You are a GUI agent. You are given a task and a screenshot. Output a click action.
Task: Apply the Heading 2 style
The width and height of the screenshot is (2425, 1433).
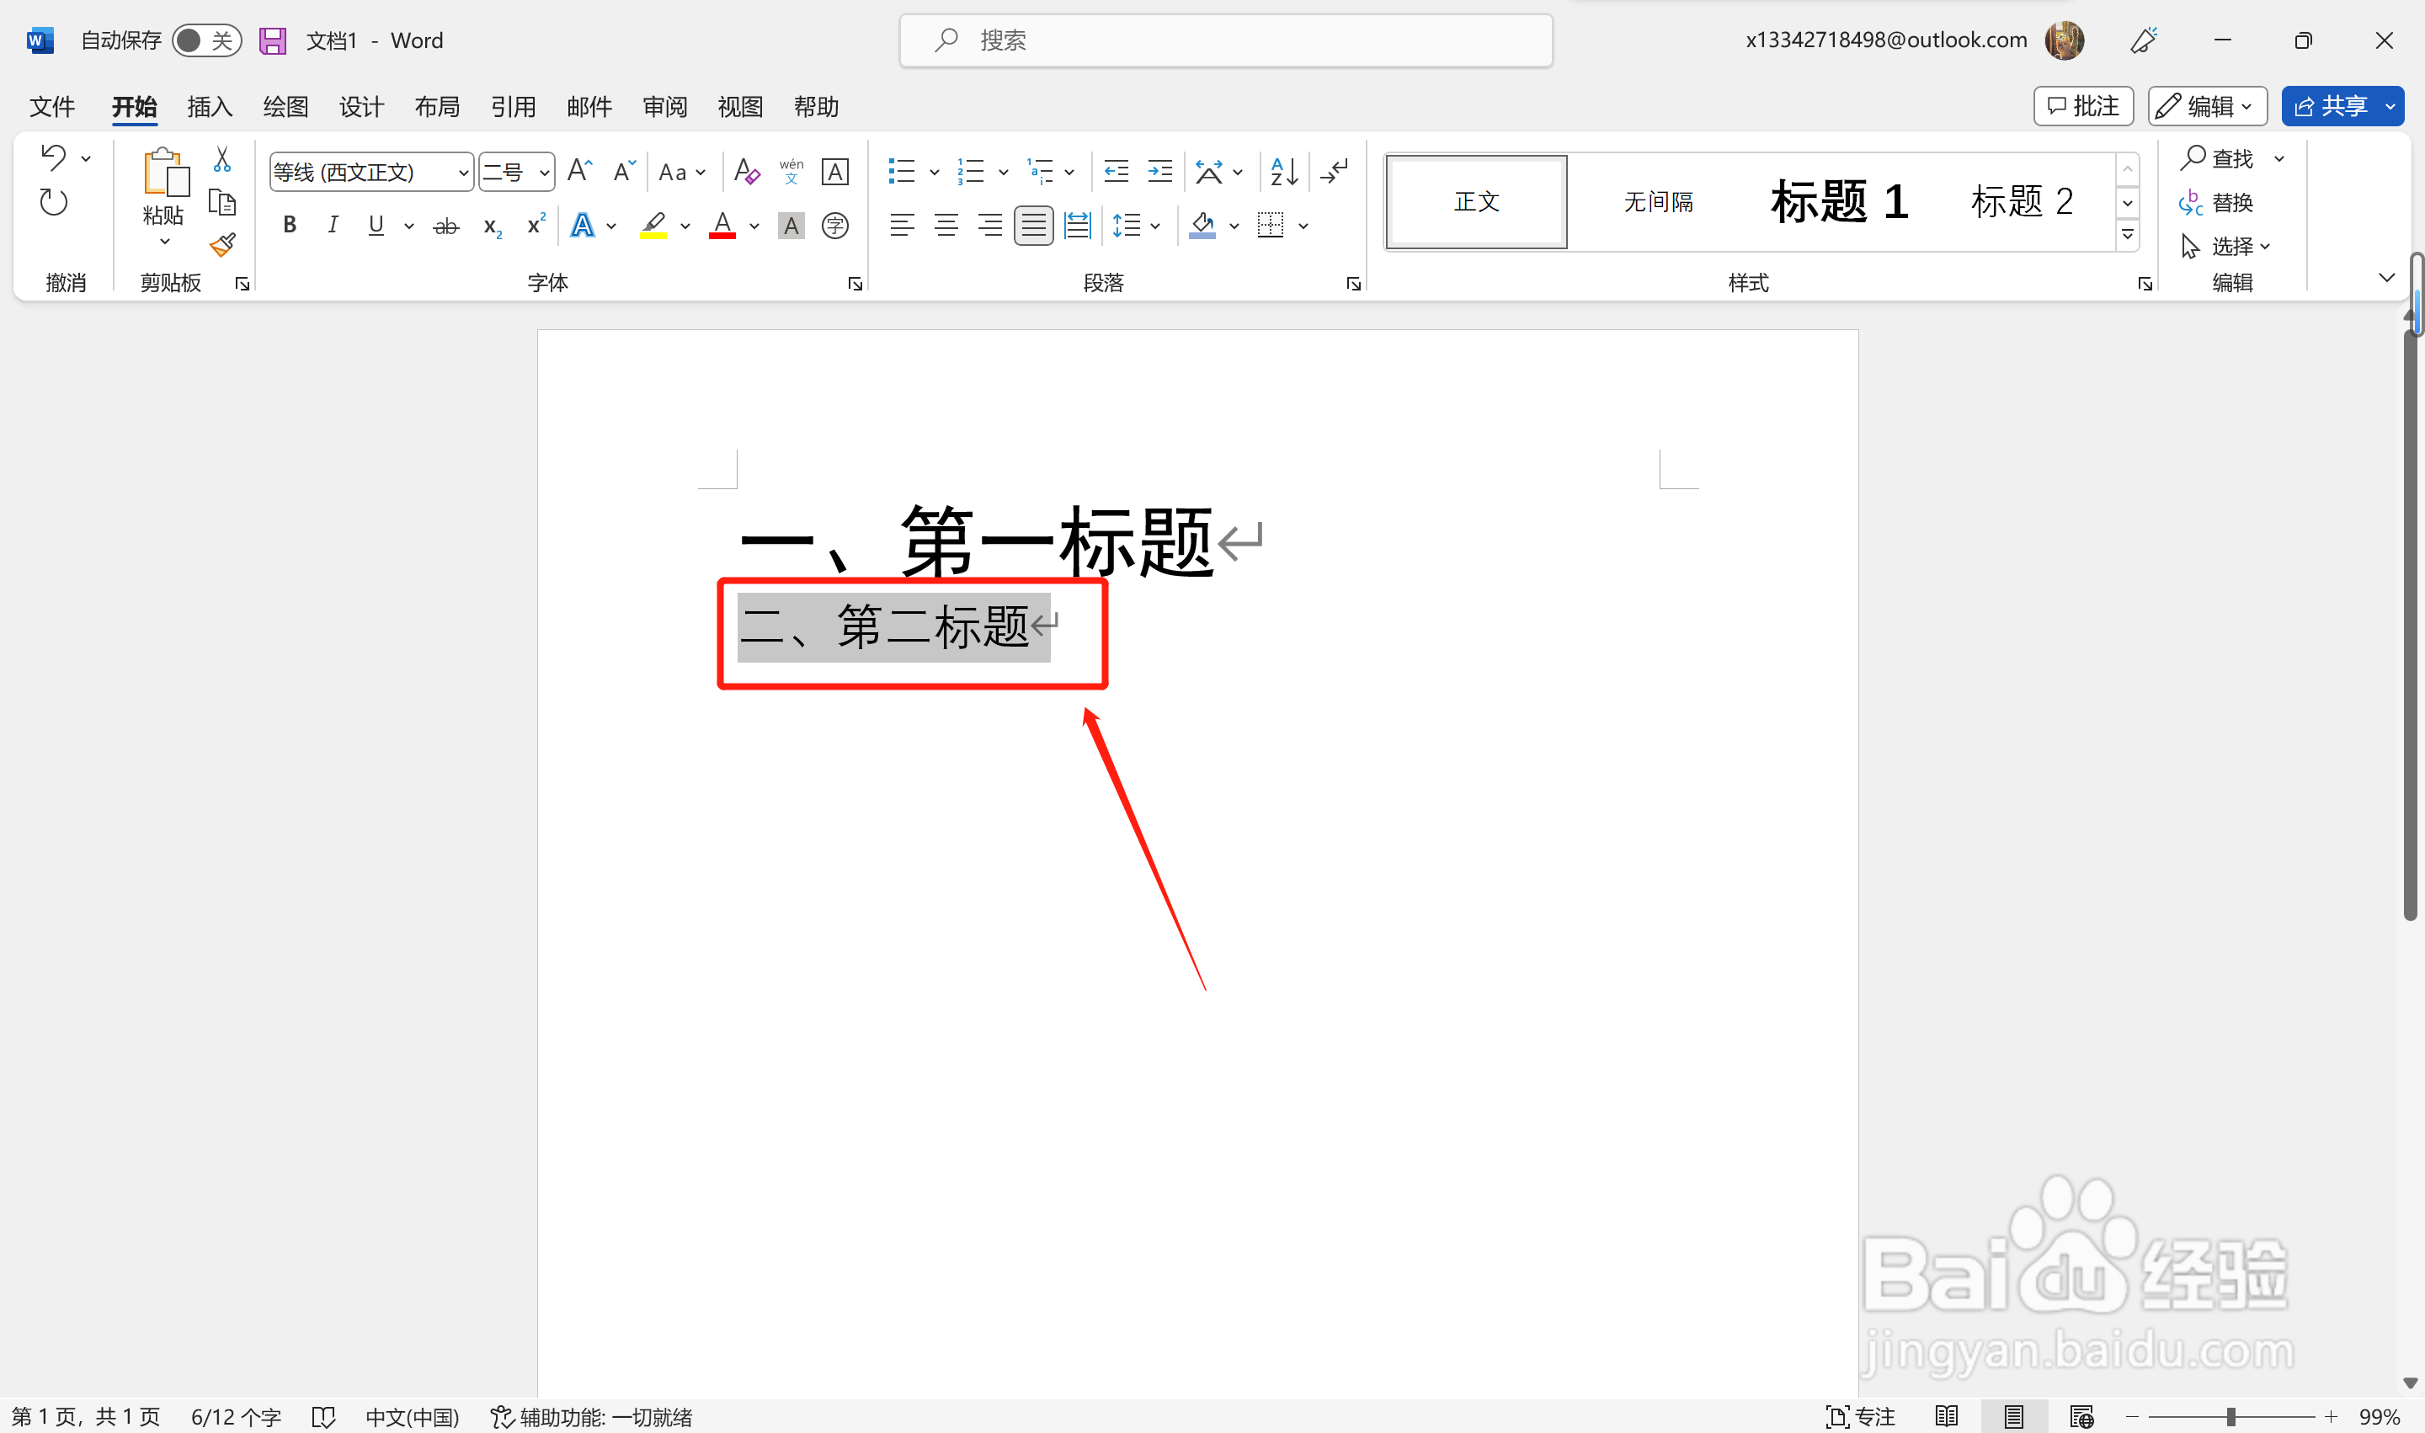point(2023,202)
